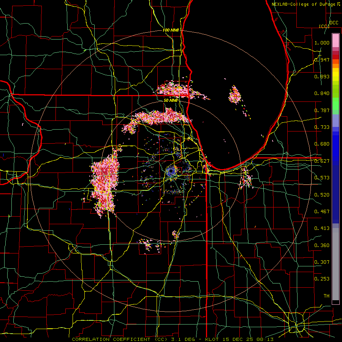Select the 0.360 scale value
The width and height of the screenshot is (342, 342).
[322, 245]
